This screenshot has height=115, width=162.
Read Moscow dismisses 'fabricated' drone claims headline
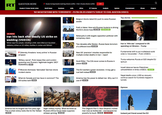point(38,71)
